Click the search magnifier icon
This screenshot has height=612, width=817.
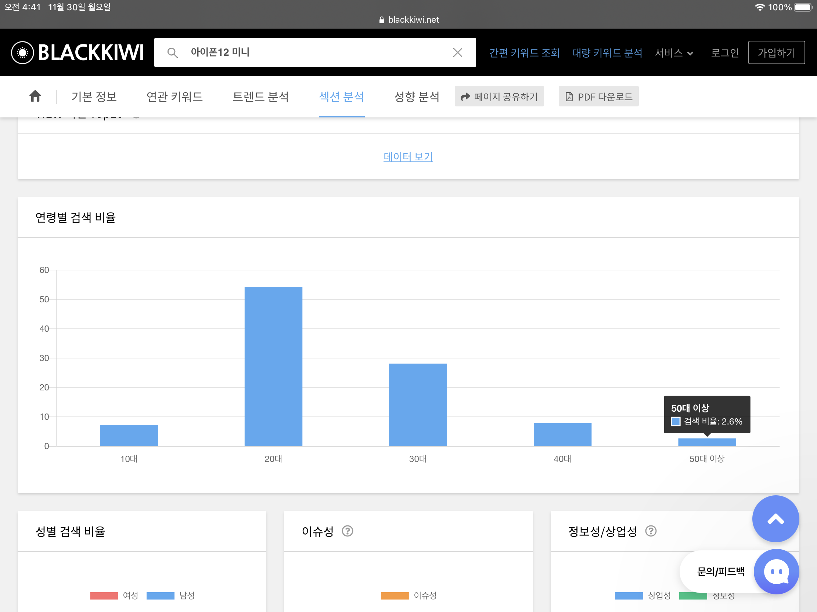[172, 53]
